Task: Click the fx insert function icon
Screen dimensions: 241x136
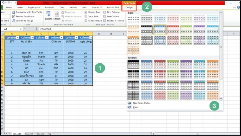Action: point(36,29)
